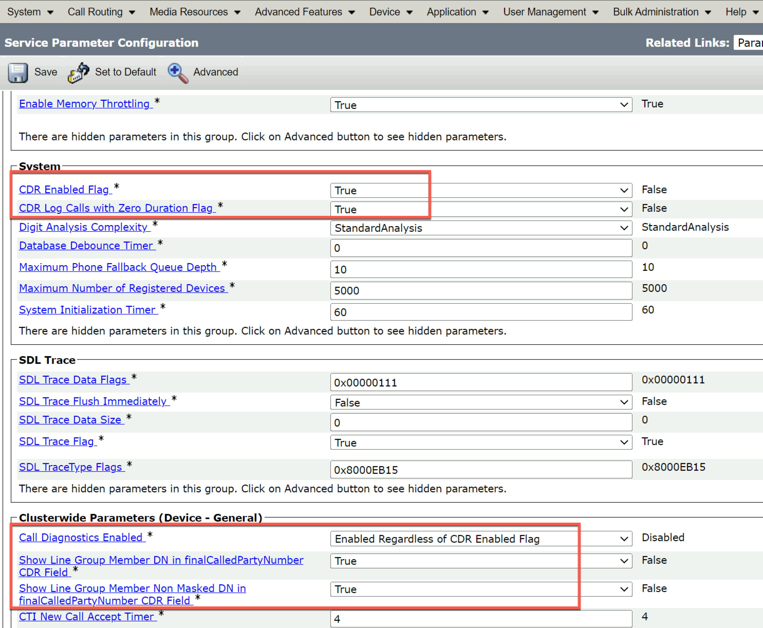Click Maximum Phone Fallback Queue Depth field
This screenshot has width=763, height=628.
pyautogui.click(x=481, y=269)
